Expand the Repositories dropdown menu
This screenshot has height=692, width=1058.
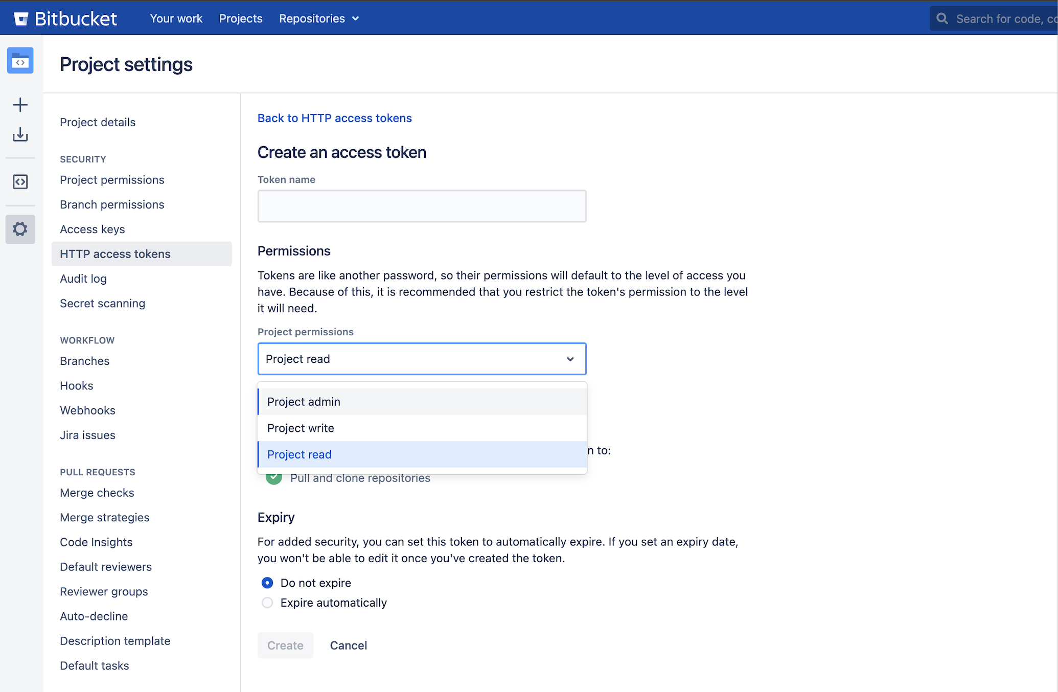point(319,19)
